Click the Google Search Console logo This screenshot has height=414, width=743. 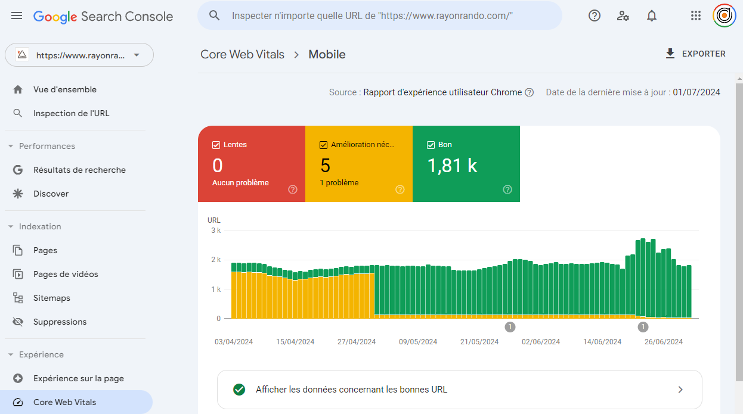(103, 16)
